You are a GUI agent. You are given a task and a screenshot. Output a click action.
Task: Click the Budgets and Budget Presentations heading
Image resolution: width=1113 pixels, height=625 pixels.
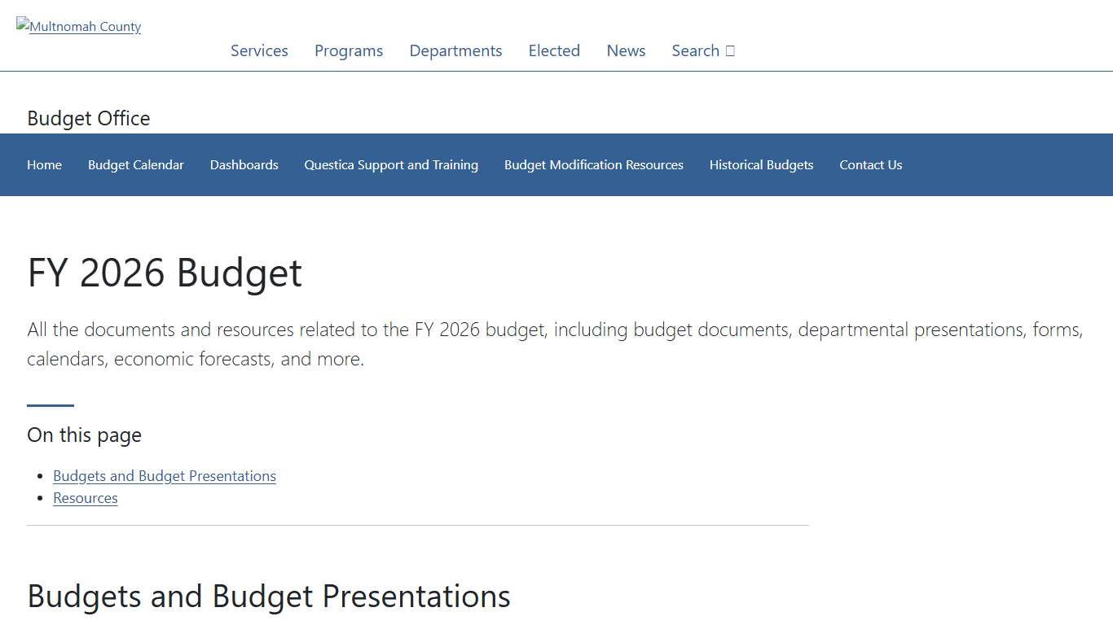point(268,596)
